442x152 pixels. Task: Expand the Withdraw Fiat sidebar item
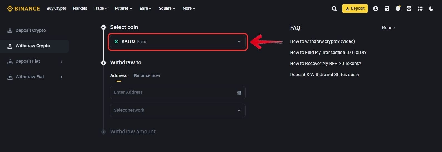pos(34,77)
